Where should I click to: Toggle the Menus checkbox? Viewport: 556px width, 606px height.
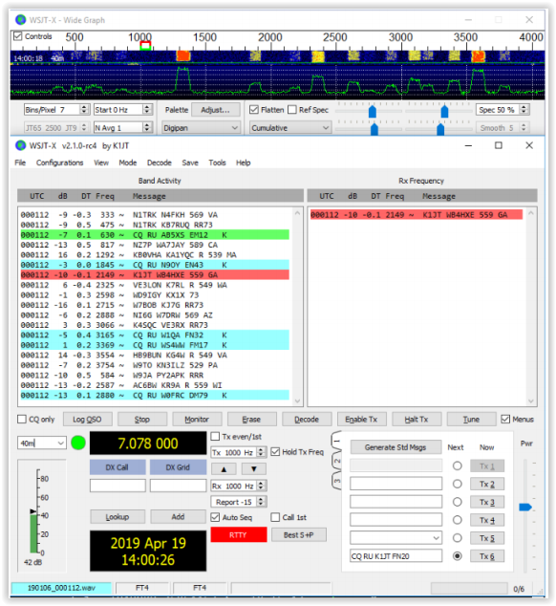click(x=505, y=420)
